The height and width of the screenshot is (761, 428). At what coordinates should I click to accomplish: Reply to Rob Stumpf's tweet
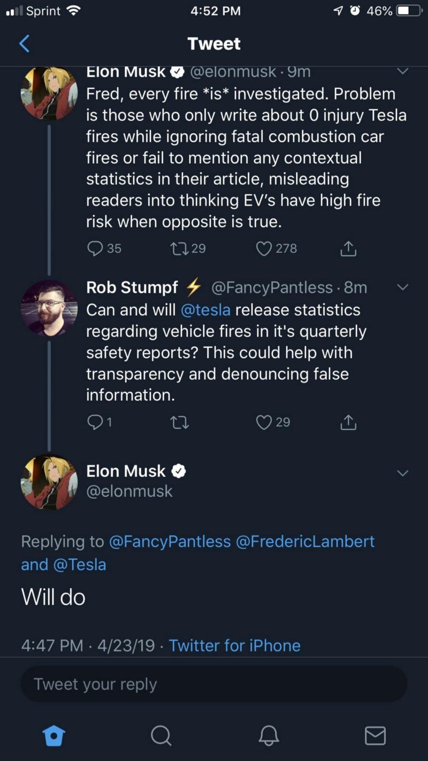[94, 422]
